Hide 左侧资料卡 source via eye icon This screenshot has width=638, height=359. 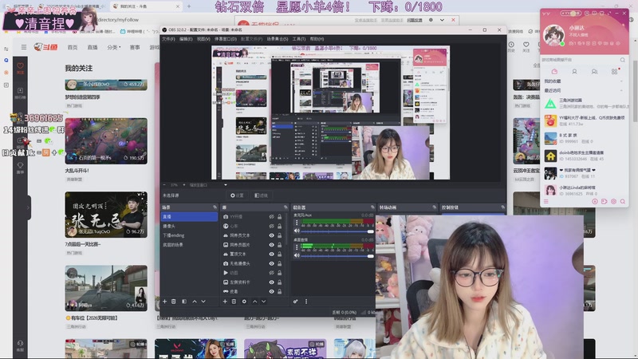pos(271,282)
